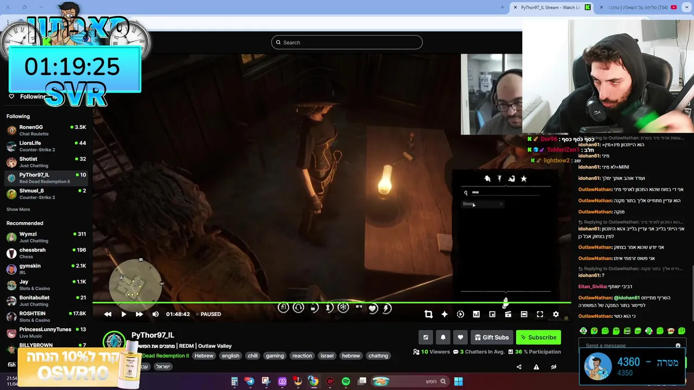Open Shmuel_8 channel in sidebar
The width and height of the screenshot is (694, 390).
pos(46,194)
